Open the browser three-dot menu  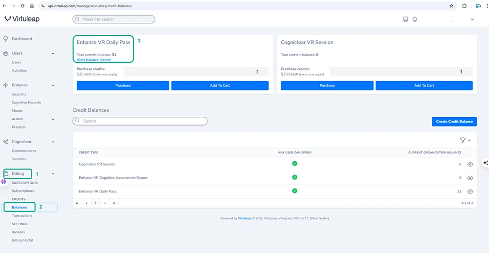pos(487,6)
